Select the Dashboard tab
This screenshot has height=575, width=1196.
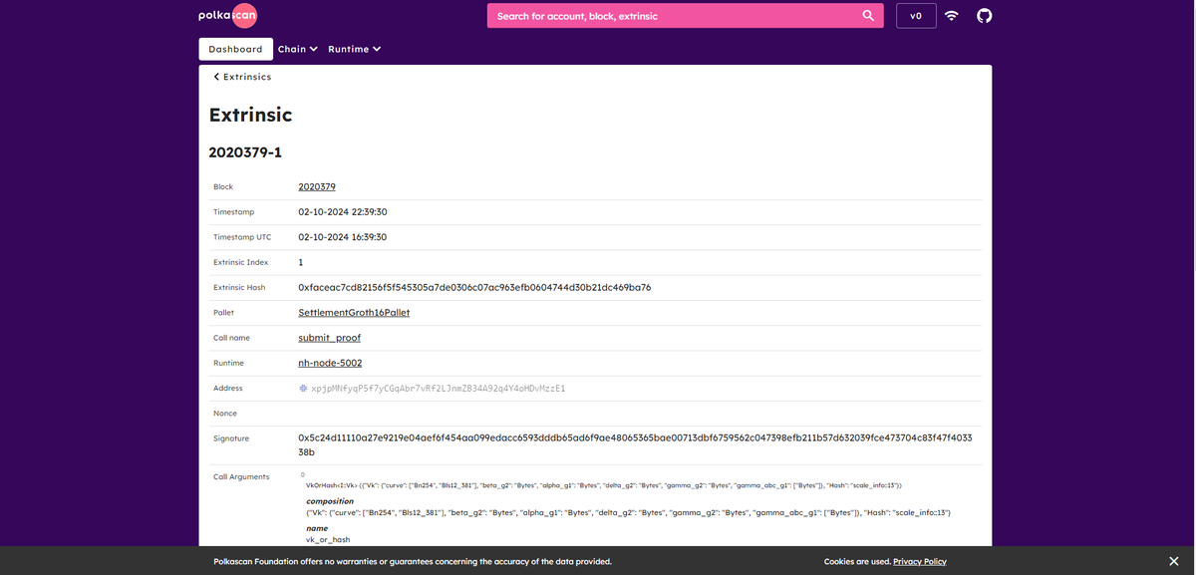pos(235,49)
